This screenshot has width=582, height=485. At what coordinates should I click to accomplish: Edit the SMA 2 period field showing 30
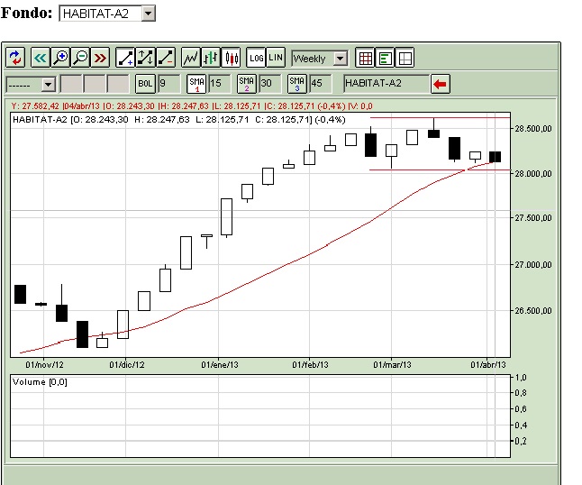270,84
